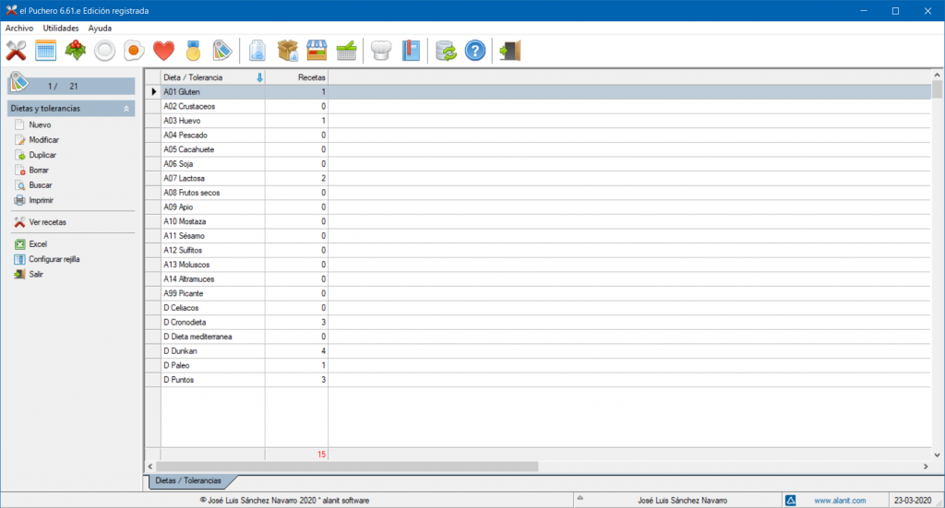Open the chef hat toolbar icon
Viewport: 945px width, 508px height.
[381, 50]
